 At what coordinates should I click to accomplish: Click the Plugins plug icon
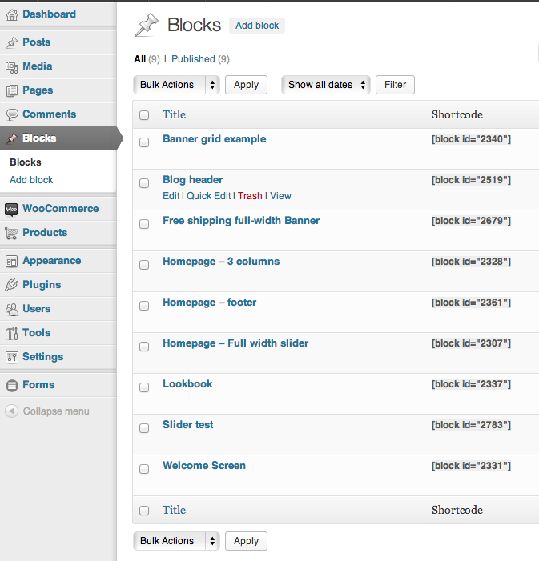pos(11,285)
